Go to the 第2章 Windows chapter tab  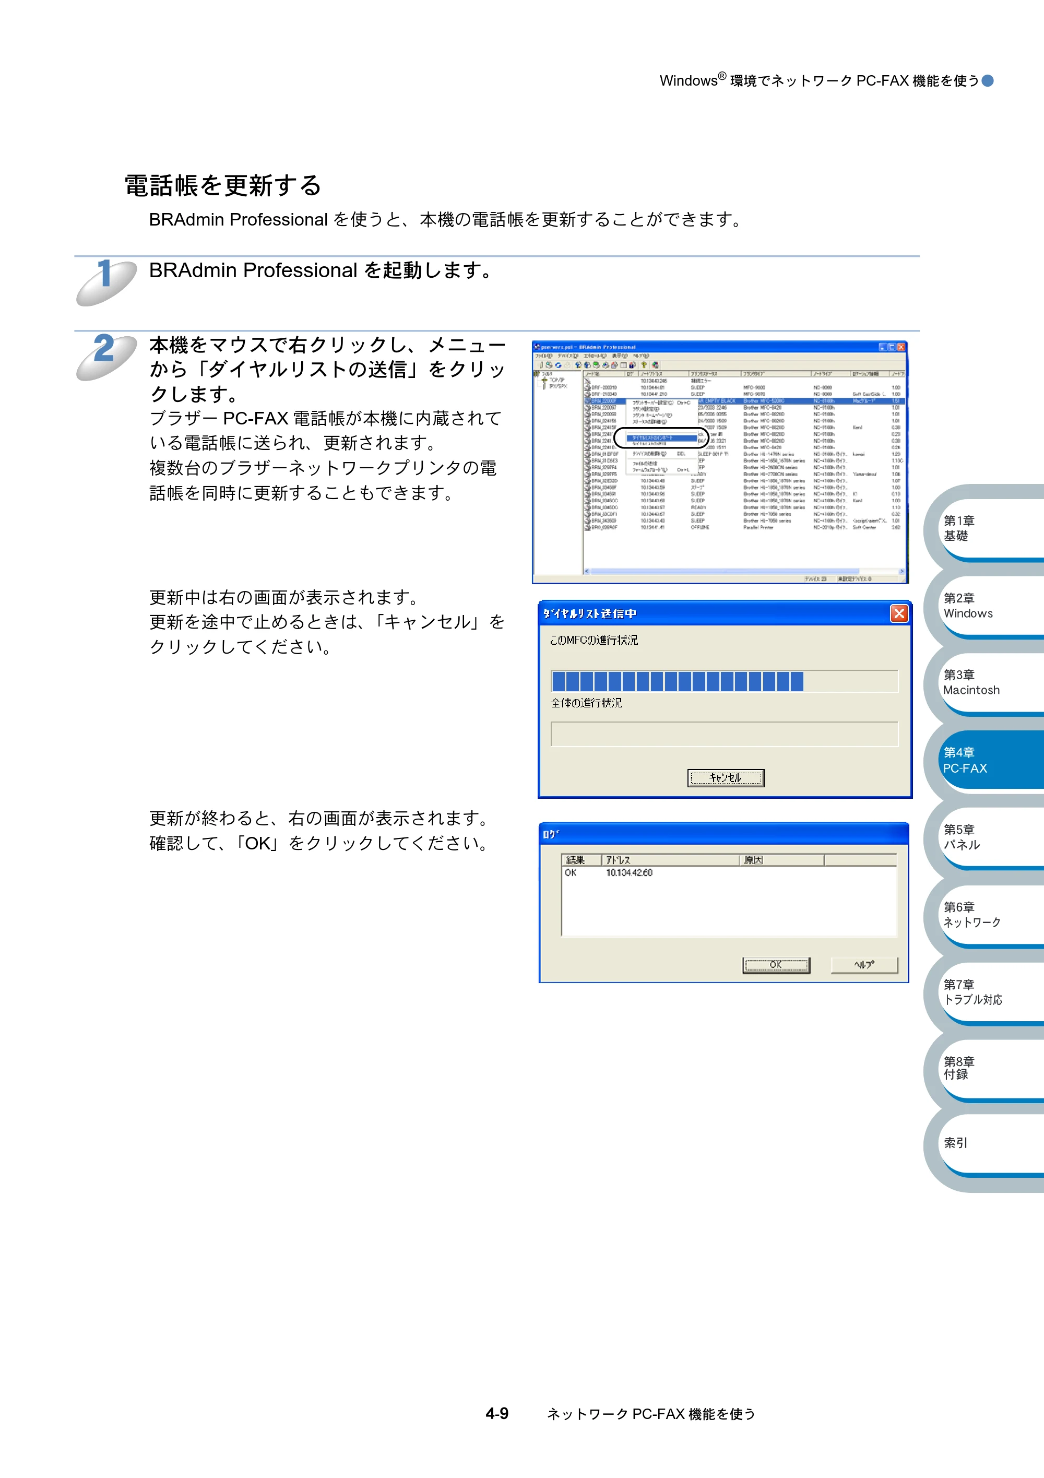click(x=991, y=606)
